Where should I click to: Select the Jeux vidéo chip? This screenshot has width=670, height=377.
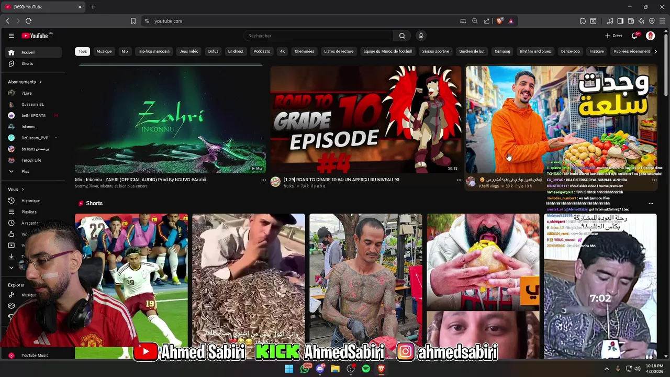click(x=189, y=51)
